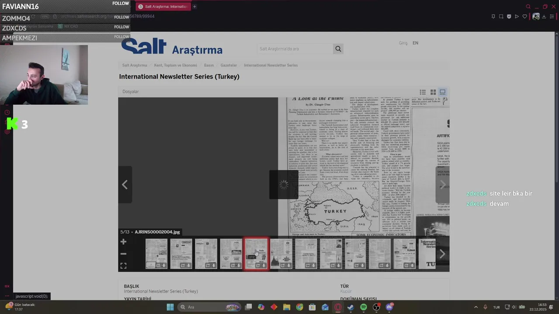Zoom in with the plus button
The width and height of the screenshot is (559, 314).
pos(123,242)
